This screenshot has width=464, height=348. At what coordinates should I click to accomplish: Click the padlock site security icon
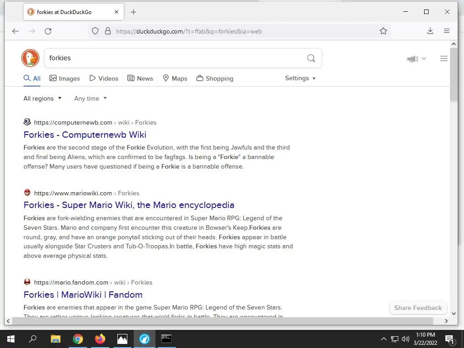click(x=108, y=31)
